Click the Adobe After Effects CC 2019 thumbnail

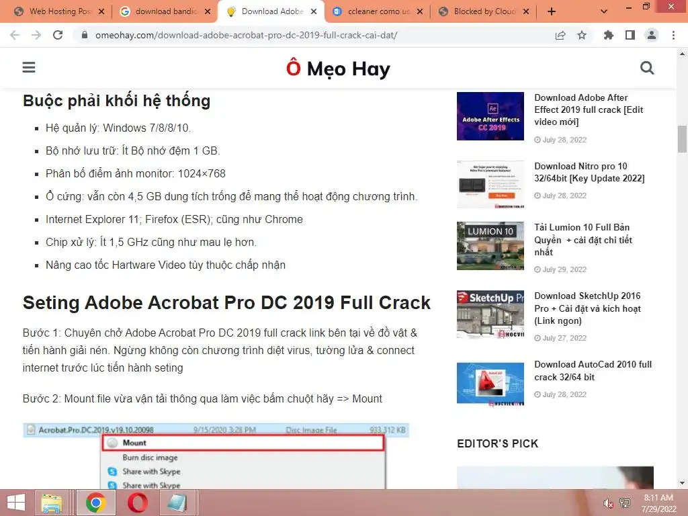click(490, 116)
